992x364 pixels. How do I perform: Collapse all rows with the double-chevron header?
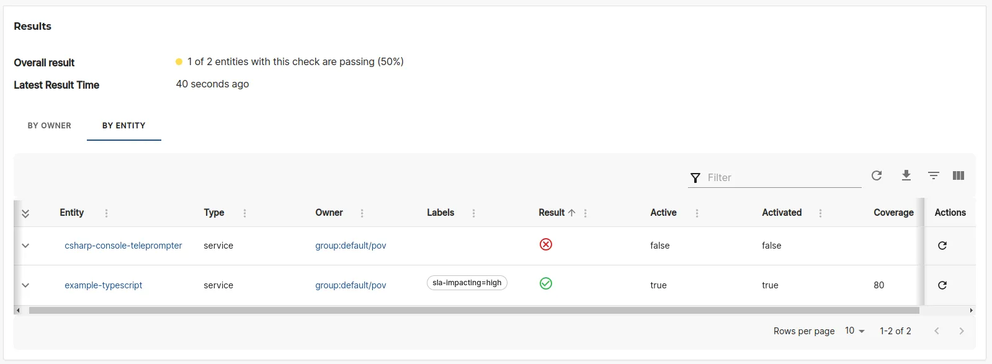(26, 213)
